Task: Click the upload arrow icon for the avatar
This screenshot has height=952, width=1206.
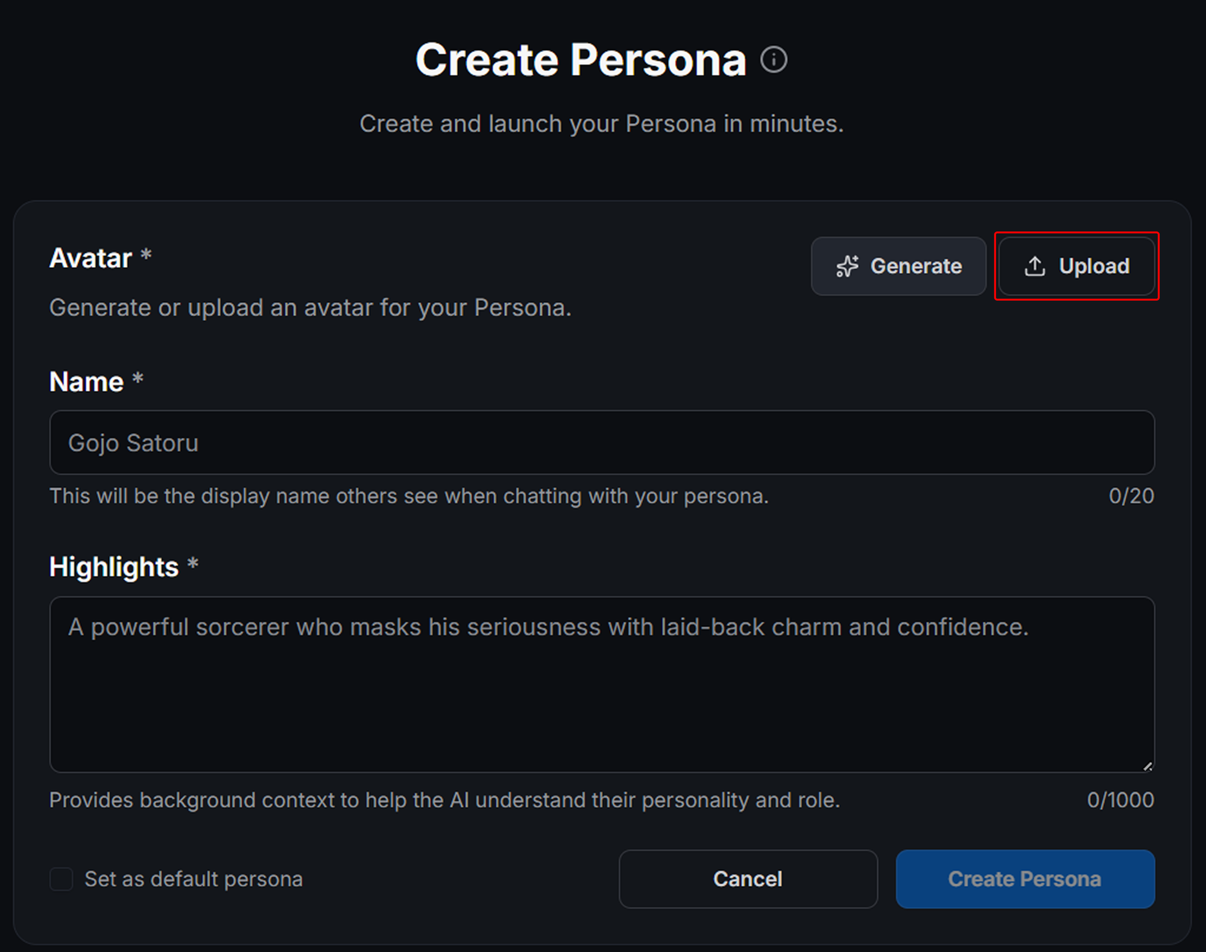Action: 1035,266
